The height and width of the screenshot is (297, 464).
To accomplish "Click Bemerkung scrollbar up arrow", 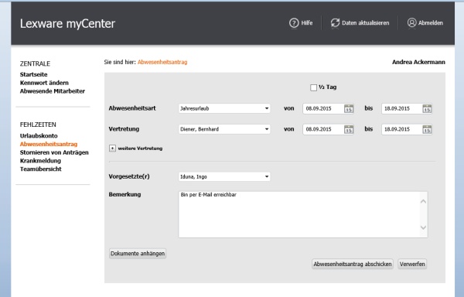I will [x=424, y=201].
